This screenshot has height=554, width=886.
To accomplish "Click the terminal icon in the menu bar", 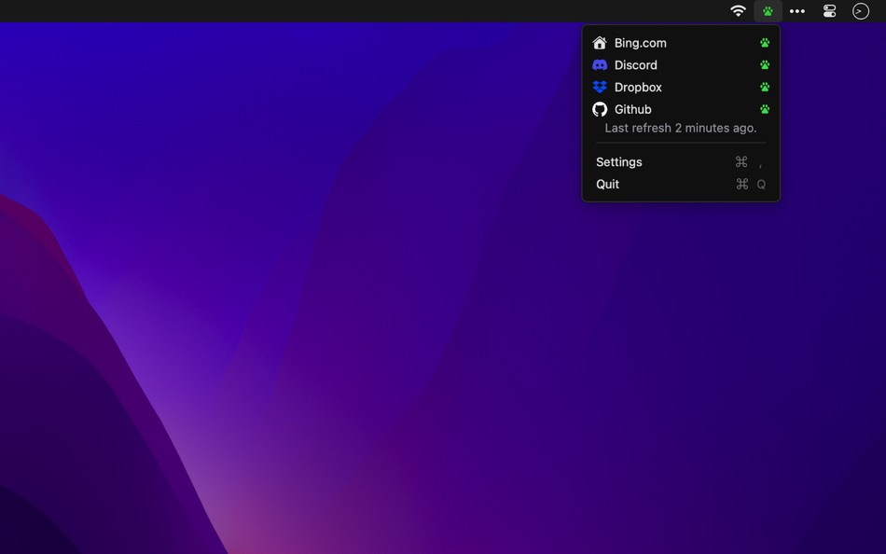I will (859, 10).
